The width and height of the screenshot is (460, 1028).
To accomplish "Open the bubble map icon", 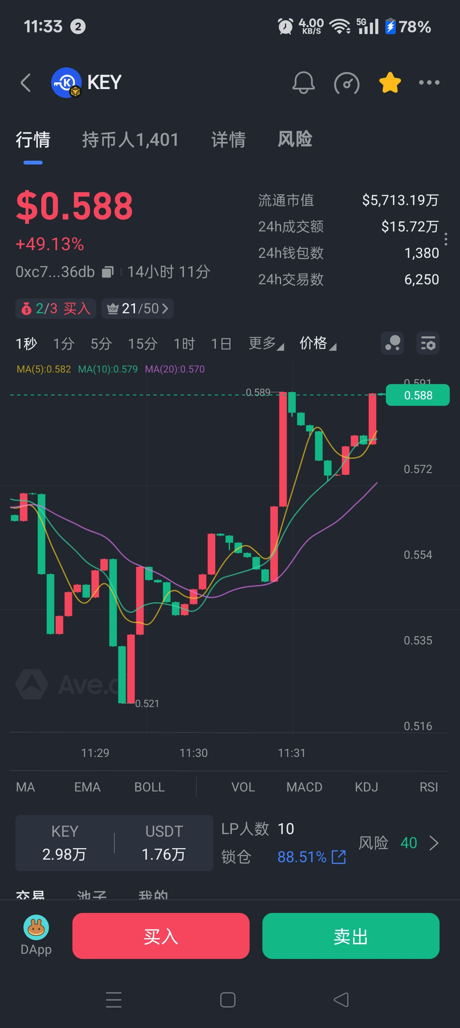I will click(392, 343).
